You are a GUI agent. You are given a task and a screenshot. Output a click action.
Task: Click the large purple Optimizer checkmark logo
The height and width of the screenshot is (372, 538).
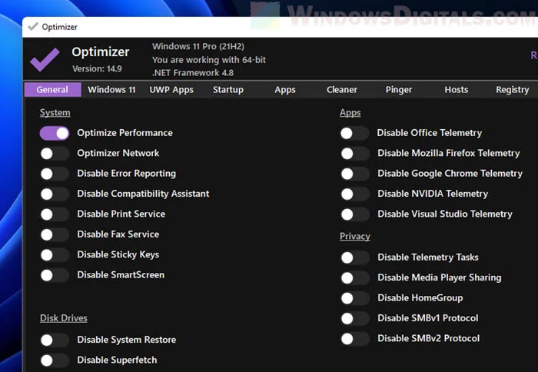coord(45,60)
